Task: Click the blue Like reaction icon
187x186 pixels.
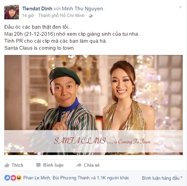Action: click(x=7, y=178)
